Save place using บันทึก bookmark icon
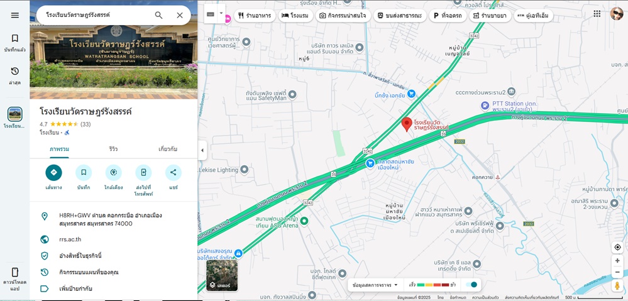 pos(84,173)
